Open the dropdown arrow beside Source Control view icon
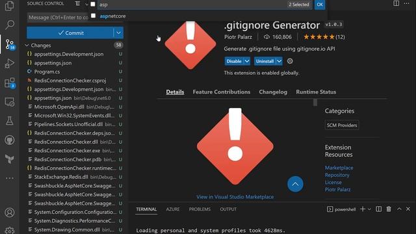The image size is (416, 234). click(x=86, y=4)
